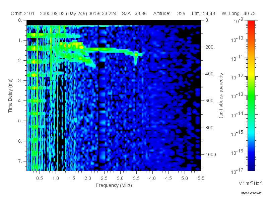Click the '3.' time delay tick label
Screen dimensions: 268x201
pos(20,80)
